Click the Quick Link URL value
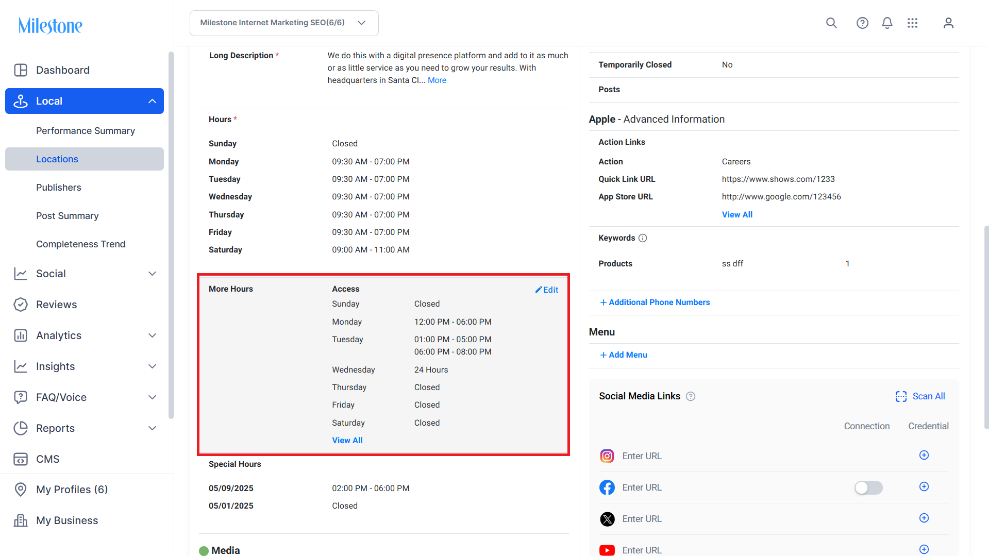This screenshot has width=989, height=556. pyautogui.click(x=778, y=179)
